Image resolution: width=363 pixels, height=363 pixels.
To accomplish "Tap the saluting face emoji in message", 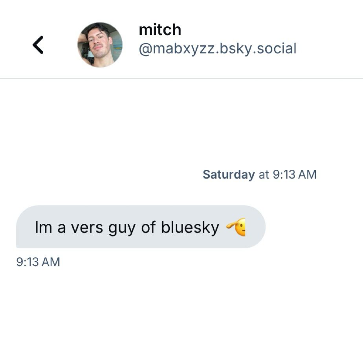I will 236,227.
